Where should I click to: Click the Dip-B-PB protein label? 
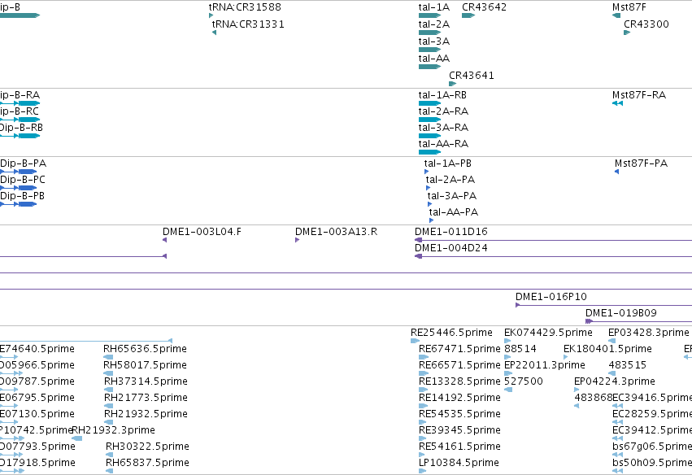(22, 196)
